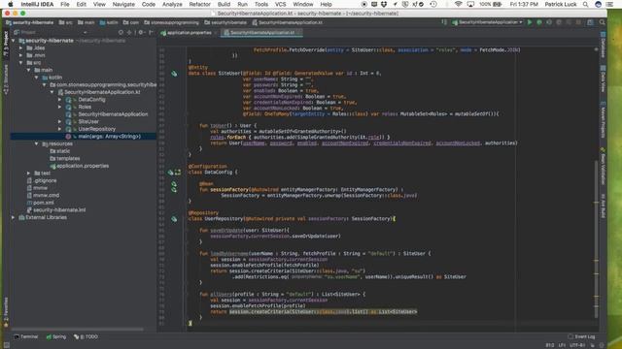Click the Run with Coverage icon

click(549, 22)
